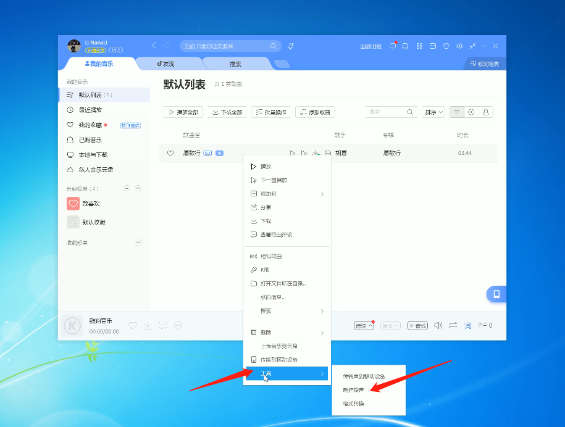Image resolution: width=565 pixels, height=427 pixels.
Task: Choose 查看歌曲评论 in the context menu
Action: coord(287,234)
